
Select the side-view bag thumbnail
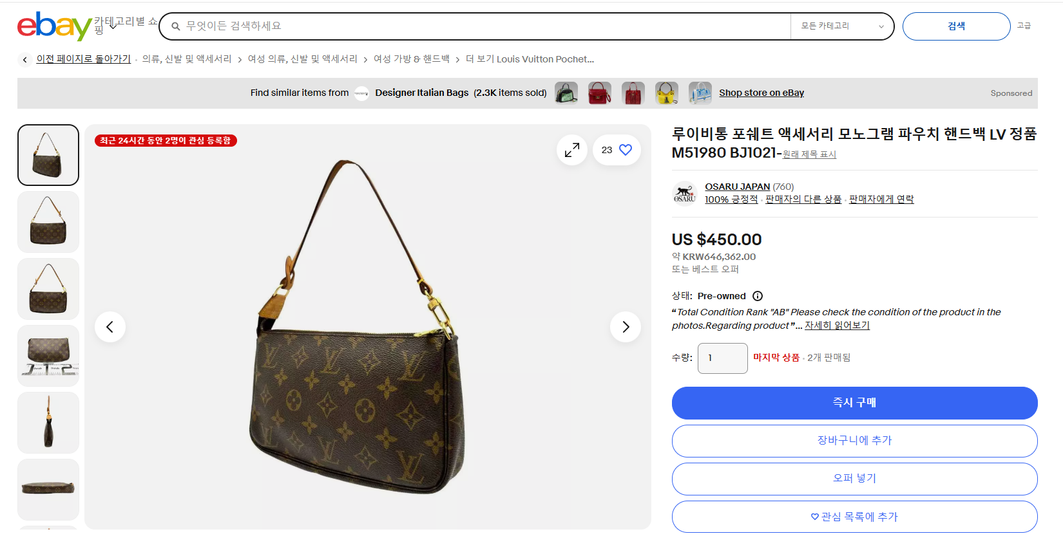(x=48, y=423)
